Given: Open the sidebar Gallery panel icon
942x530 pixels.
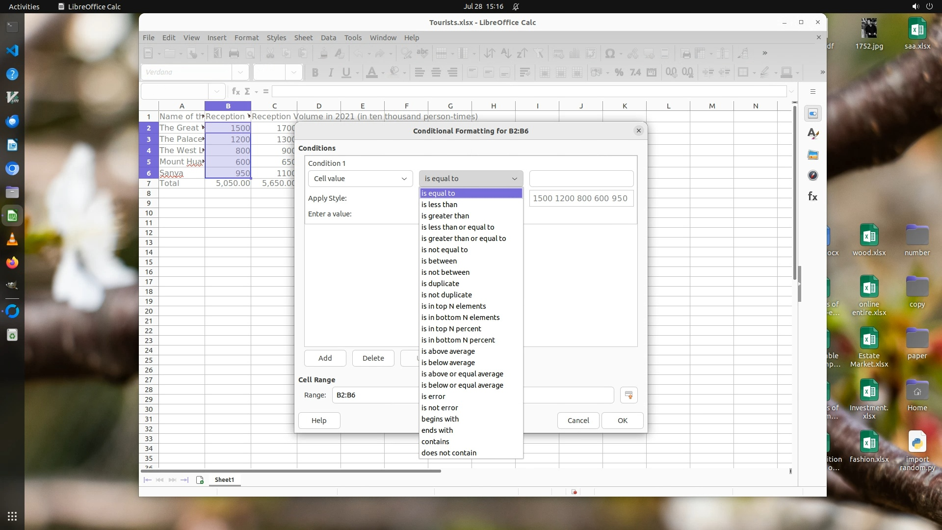Looking at the screenshot, I should coord(813,155).
